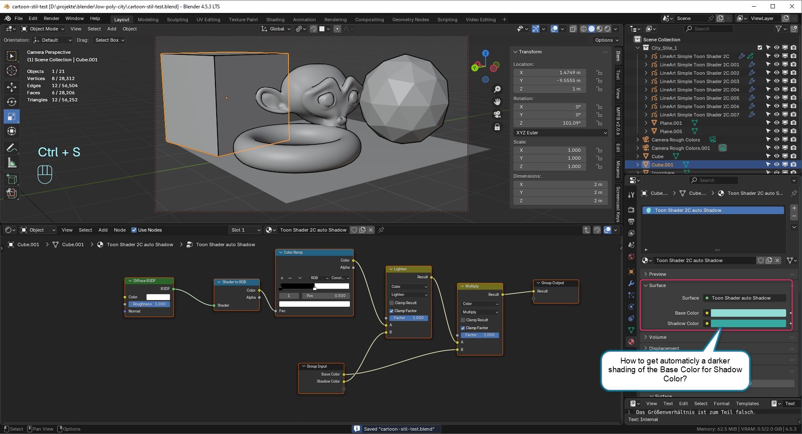Open the Render menu
This screenshot has width=802, height=434.
coord(51,18)
